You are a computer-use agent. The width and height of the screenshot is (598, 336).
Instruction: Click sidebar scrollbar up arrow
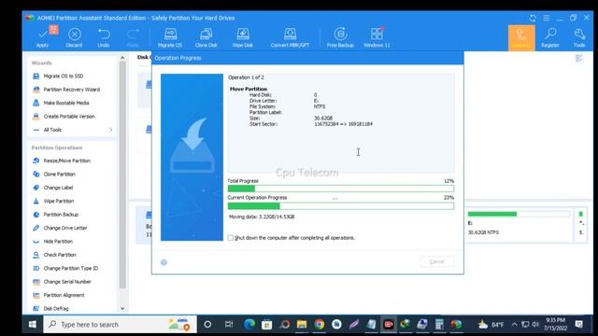pyautogui.click(x=122, y=58)
